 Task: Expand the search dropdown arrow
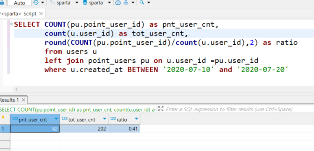click(x=149, y=3)
